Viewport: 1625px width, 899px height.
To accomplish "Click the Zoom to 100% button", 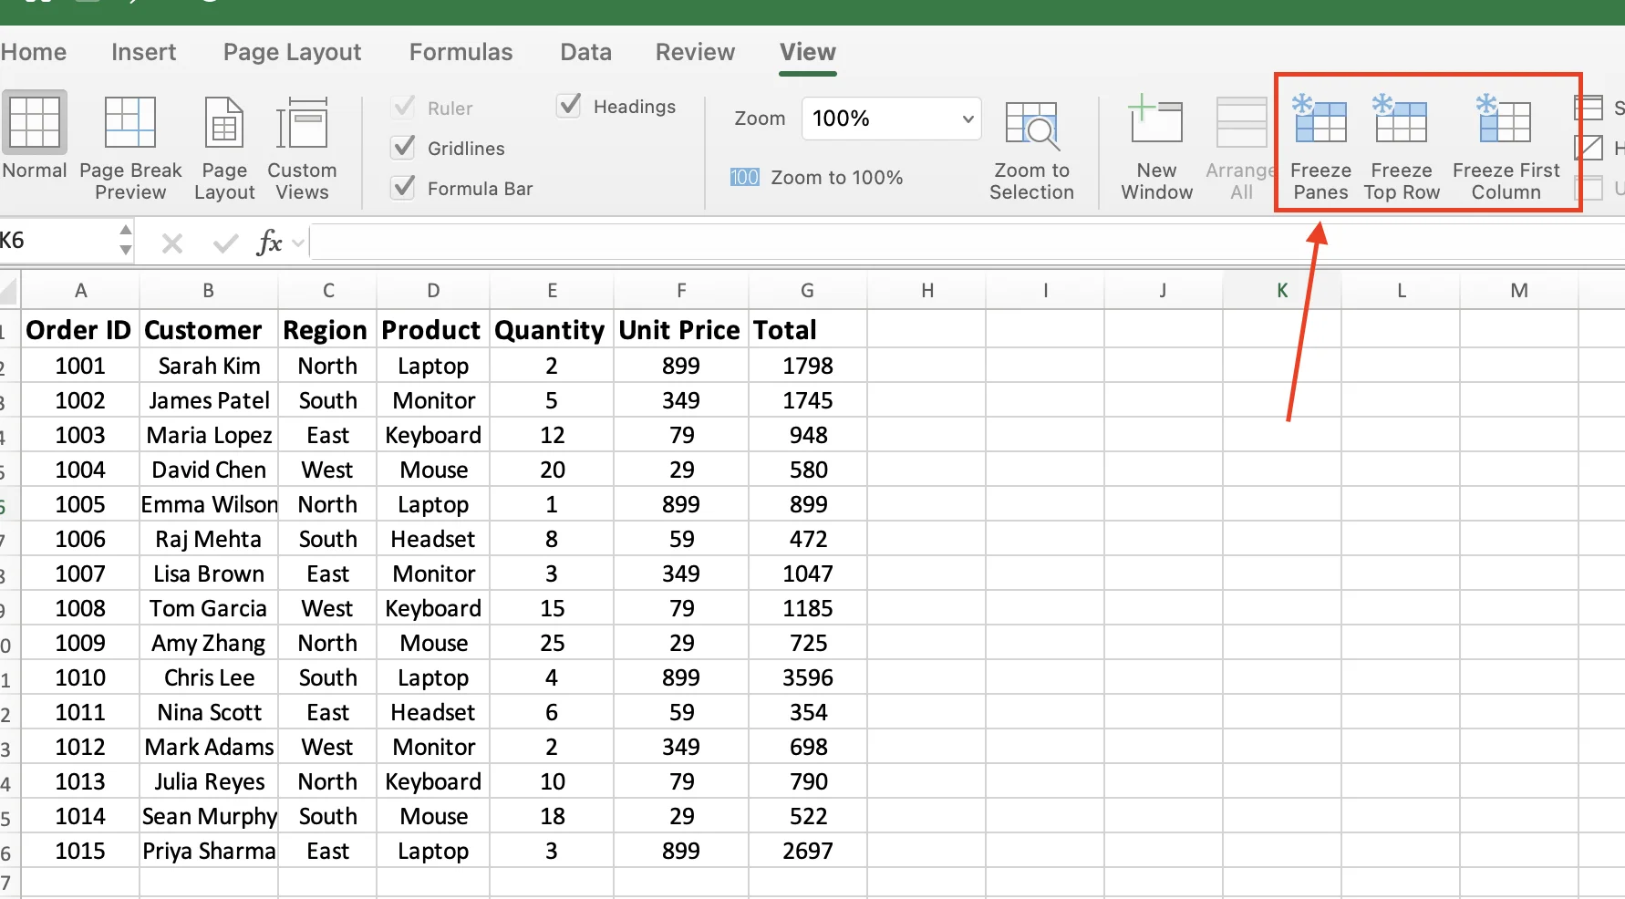I will pyautogui.click(x=818, y=177).
